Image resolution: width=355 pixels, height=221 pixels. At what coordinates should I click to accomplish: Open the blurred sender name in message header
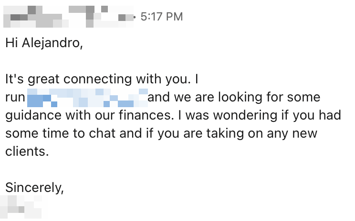pyautogui.click(x=68, y=17)
